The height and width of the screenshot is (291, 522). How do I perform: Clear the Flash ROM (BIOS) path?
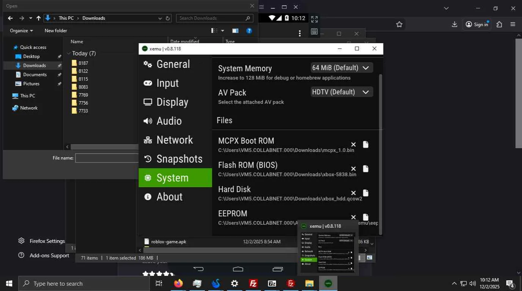353,169
